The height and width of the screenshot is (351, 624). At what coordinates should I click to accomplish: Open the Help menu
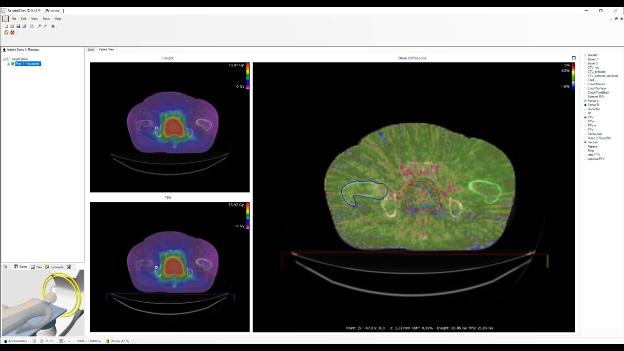click(x=58, y=19)
